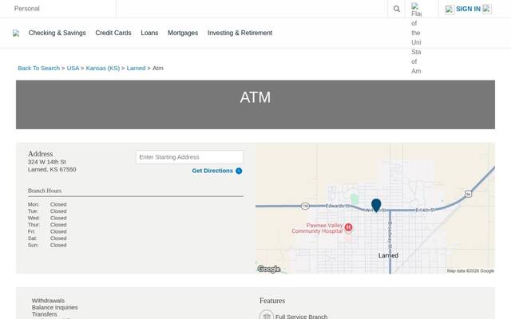Click the Get Directions arrow icon
The height and width of the screenshot is (319, 511).
point(239,171)
